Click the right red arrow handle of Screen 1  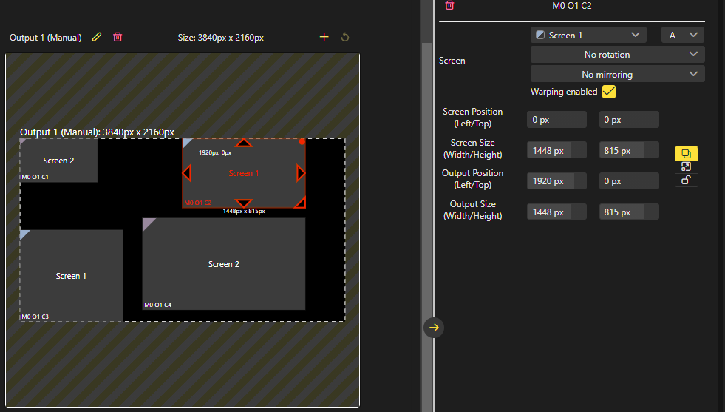point(301,173)
